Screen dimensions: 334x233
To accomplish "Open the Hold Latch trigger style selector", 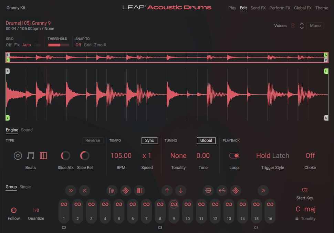I will tap(272, 156).
